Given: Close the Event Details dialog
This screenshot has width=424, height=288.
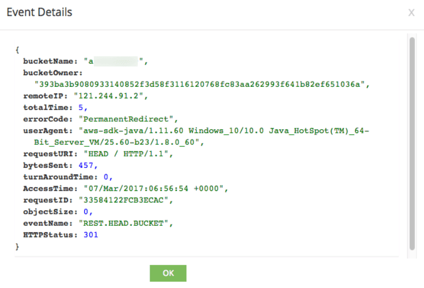Looking at the screenshot, I should coord(411,13).
